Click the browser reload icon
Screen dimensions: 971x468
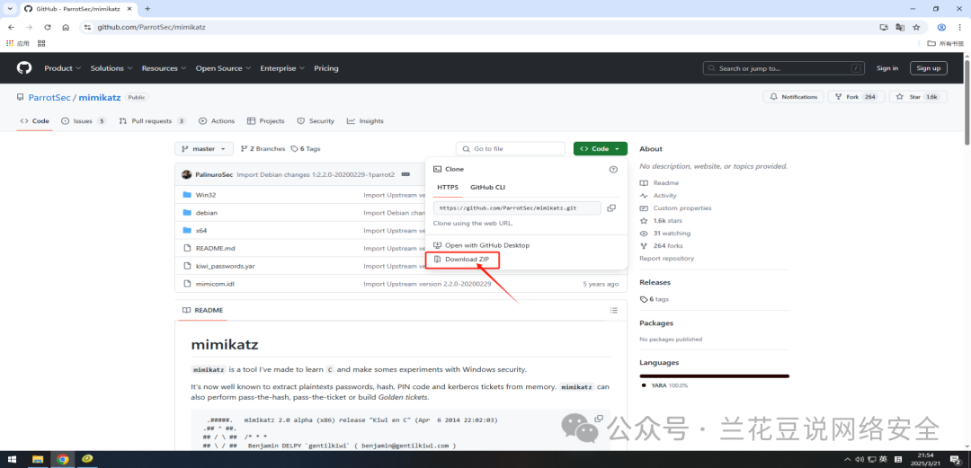(48, 27)
